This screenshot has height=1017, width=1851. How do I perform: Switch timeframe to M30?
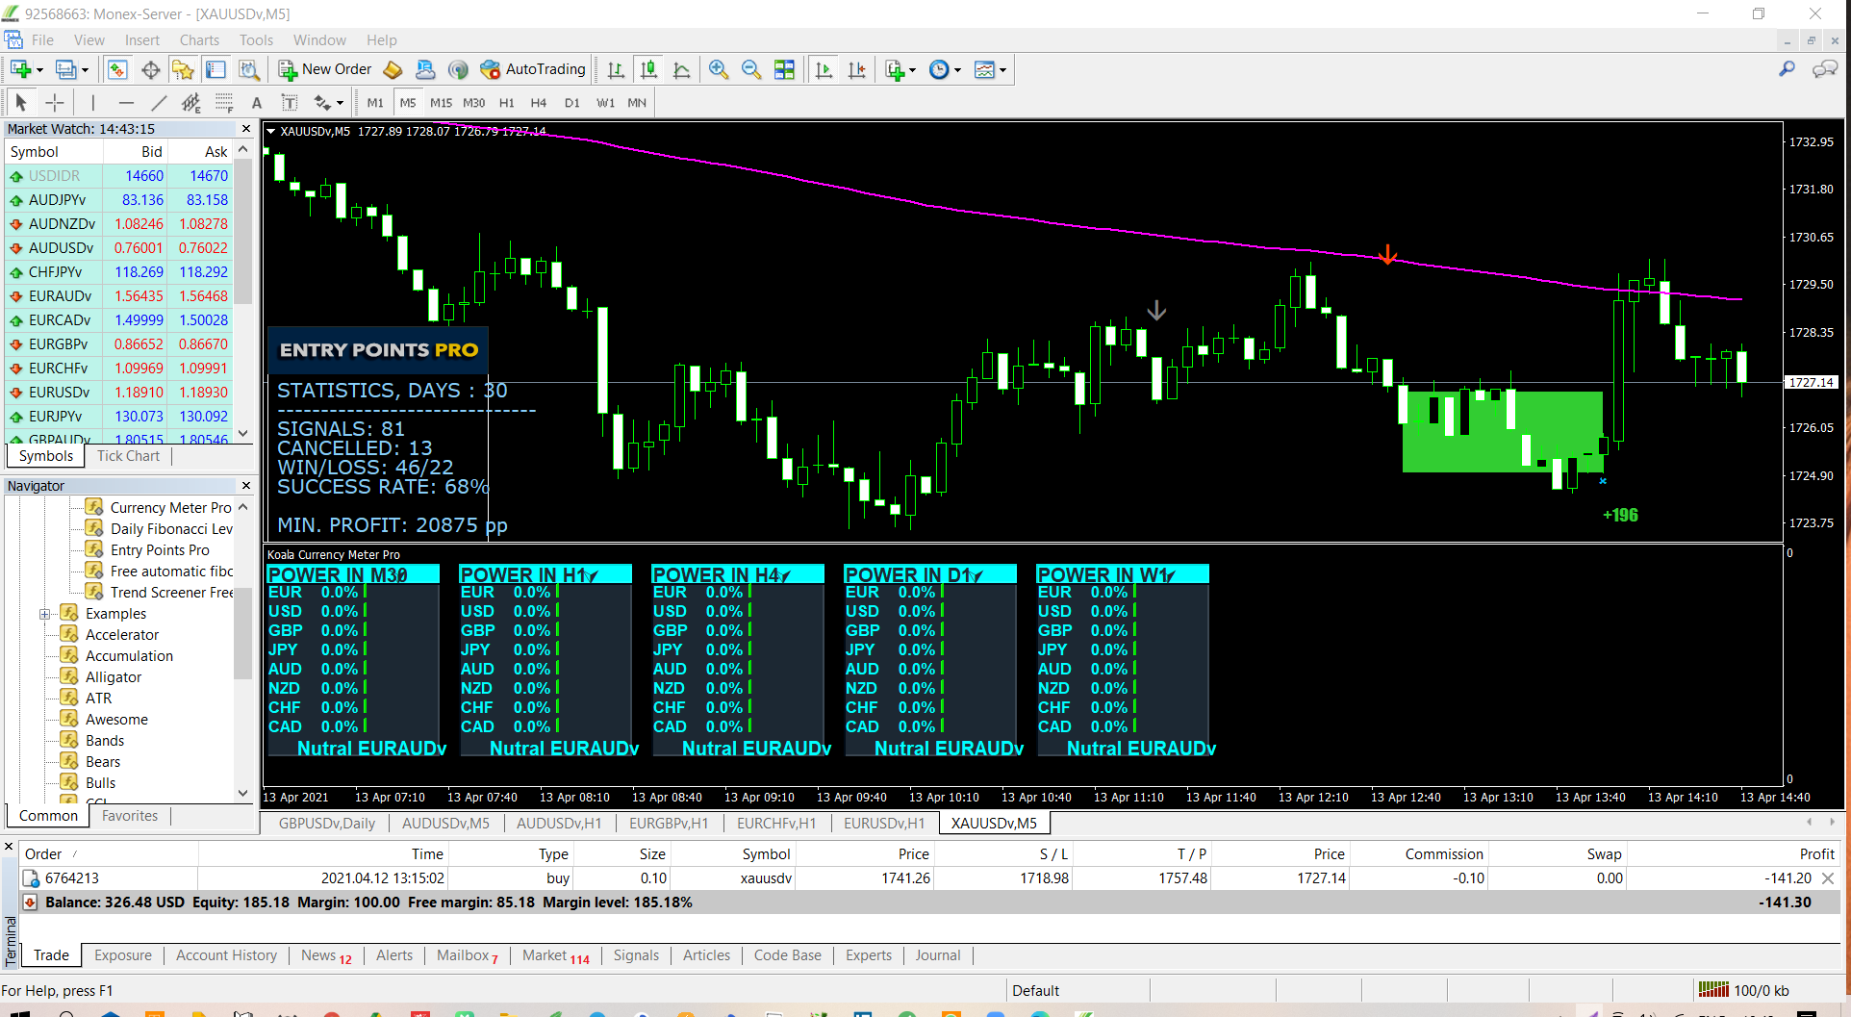pyautogui.click(x=473, y=102)
